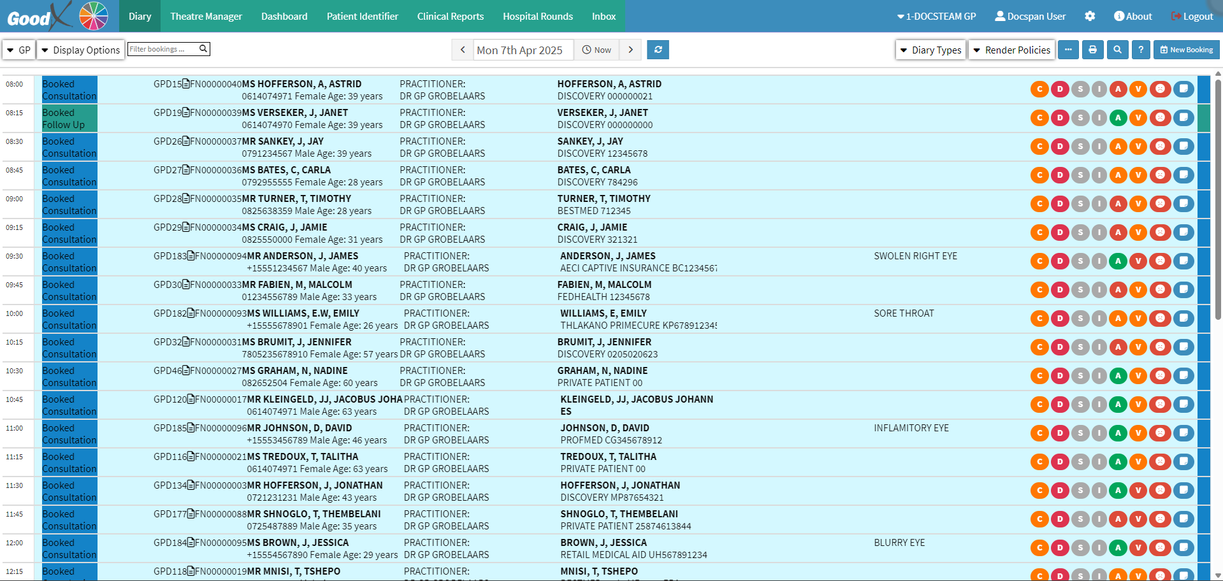Switch to the Theatre Manager tab
Viewport: 1223px width, 581px height.
click(206, 16)
